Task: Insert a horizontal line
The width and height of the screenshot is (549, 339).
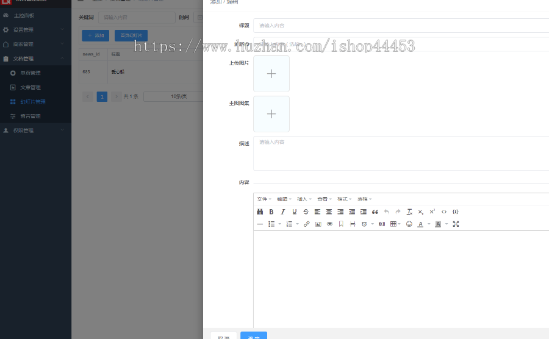Action: click(260, 224)
